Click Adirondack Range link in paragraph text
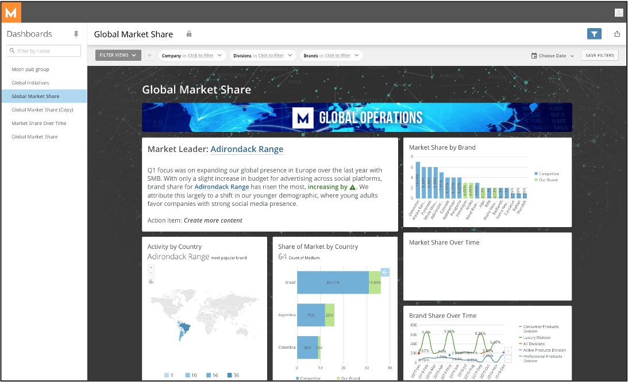Viewport: 628px width, 382px height. tap(221, 187)
